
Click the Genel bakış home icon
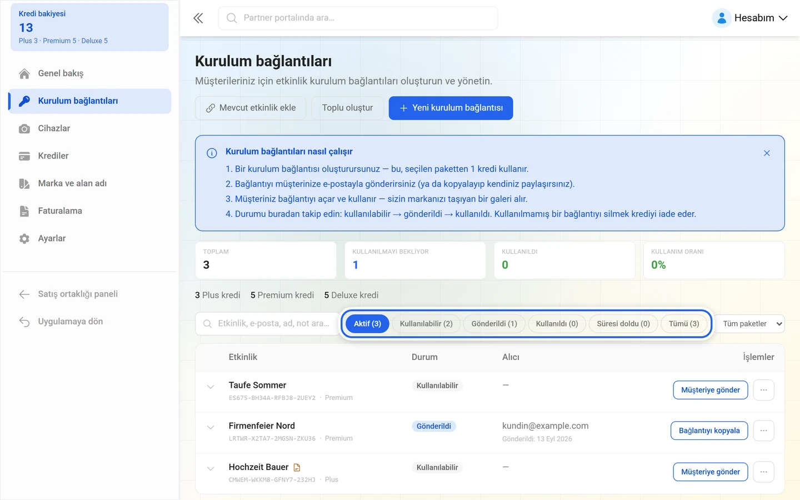[x=24, y=73]
